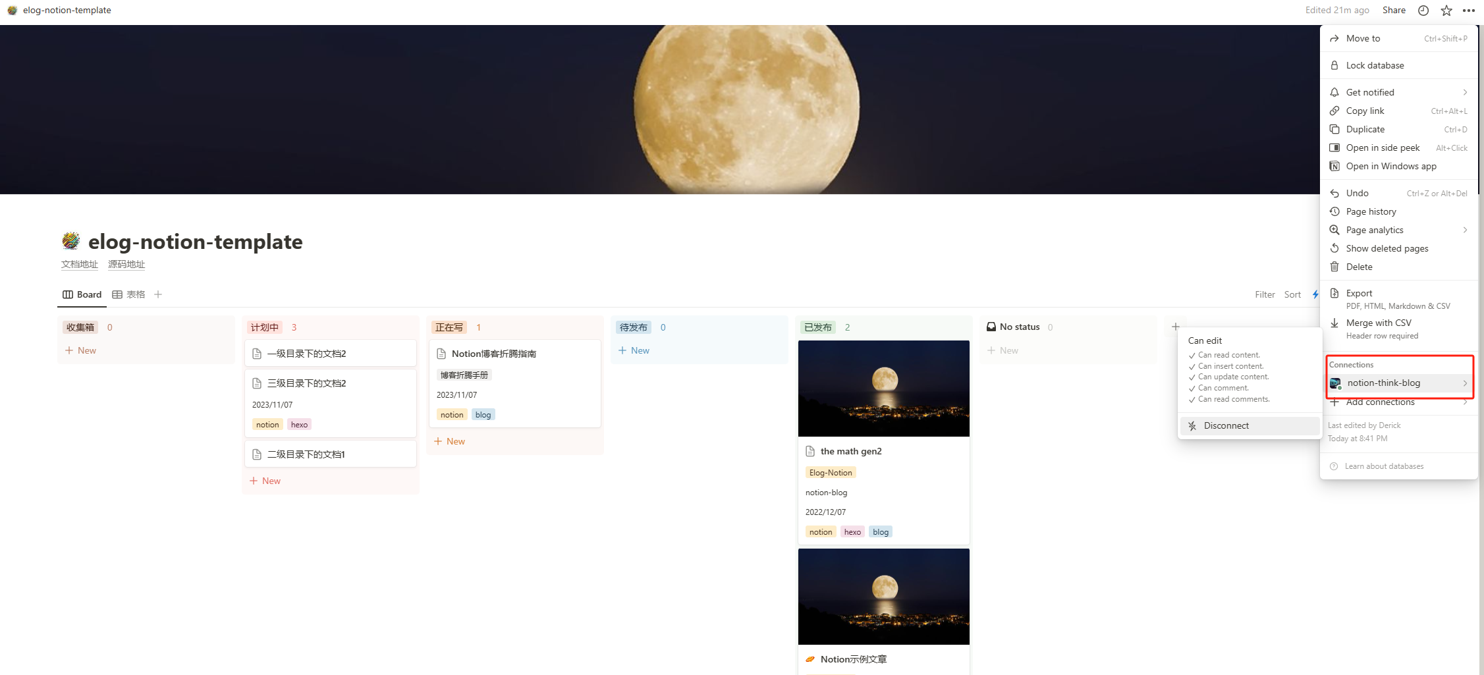Select Move to menu entry
Viewport: 1484px width, 675px height.
(1399, 39)
